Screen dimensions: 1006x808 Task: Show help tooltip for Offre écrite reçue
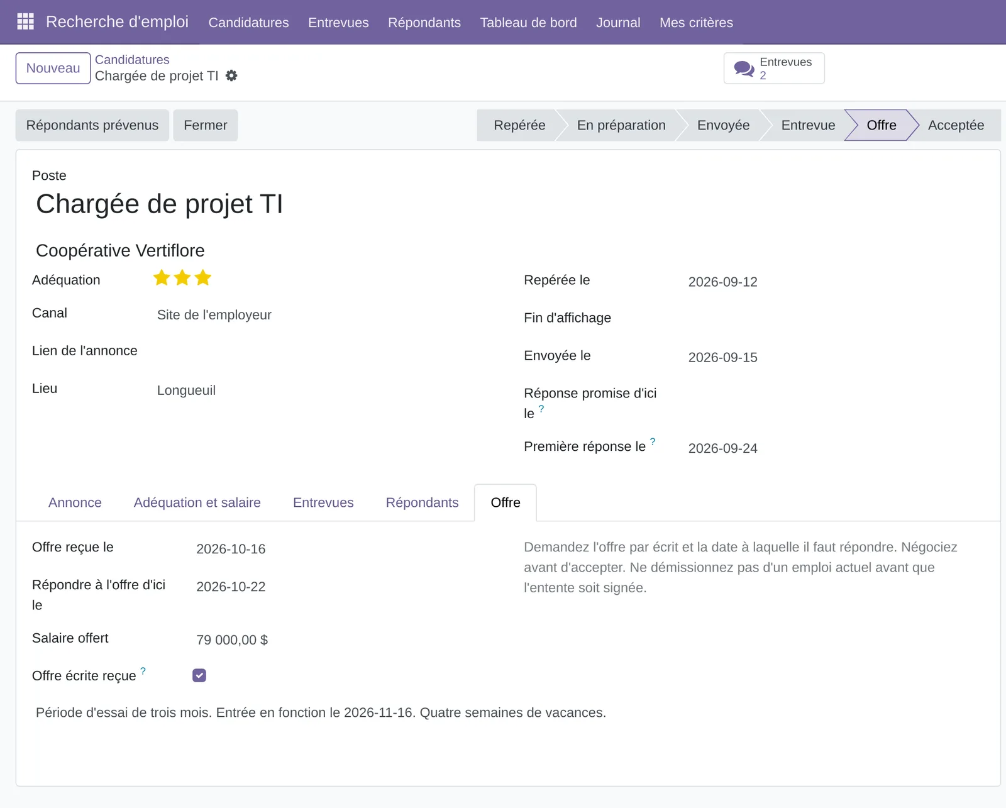143,671
